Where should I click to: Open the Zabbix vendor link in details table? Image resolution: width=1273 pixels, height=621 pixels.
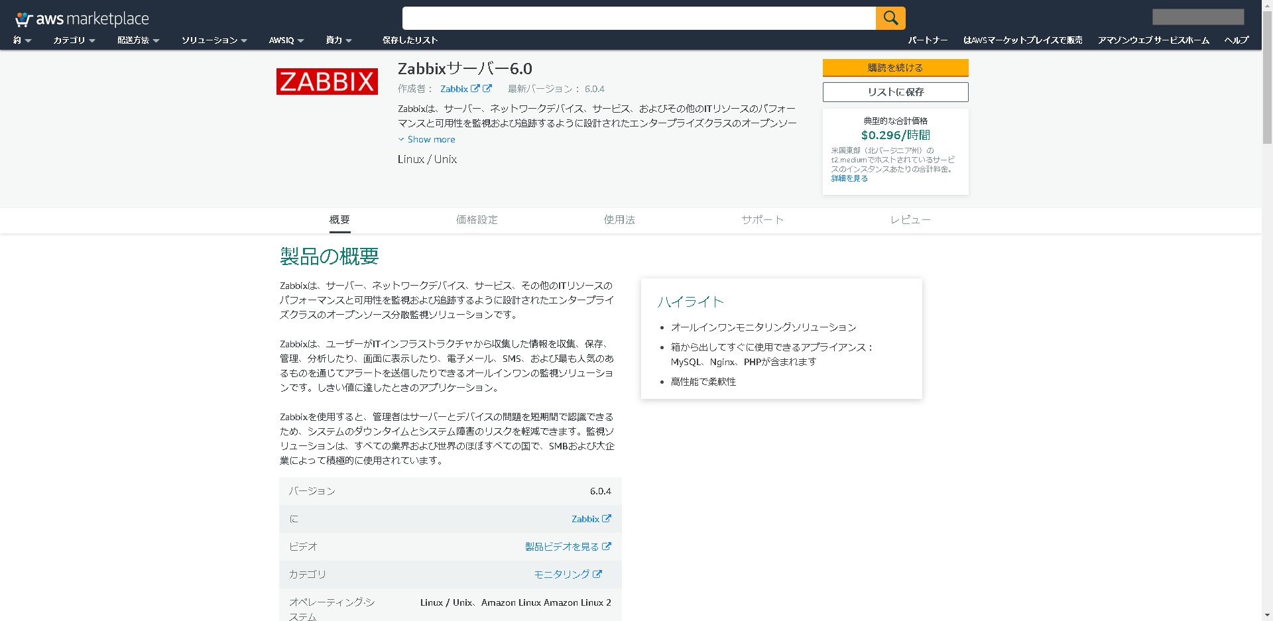[585, 519]
